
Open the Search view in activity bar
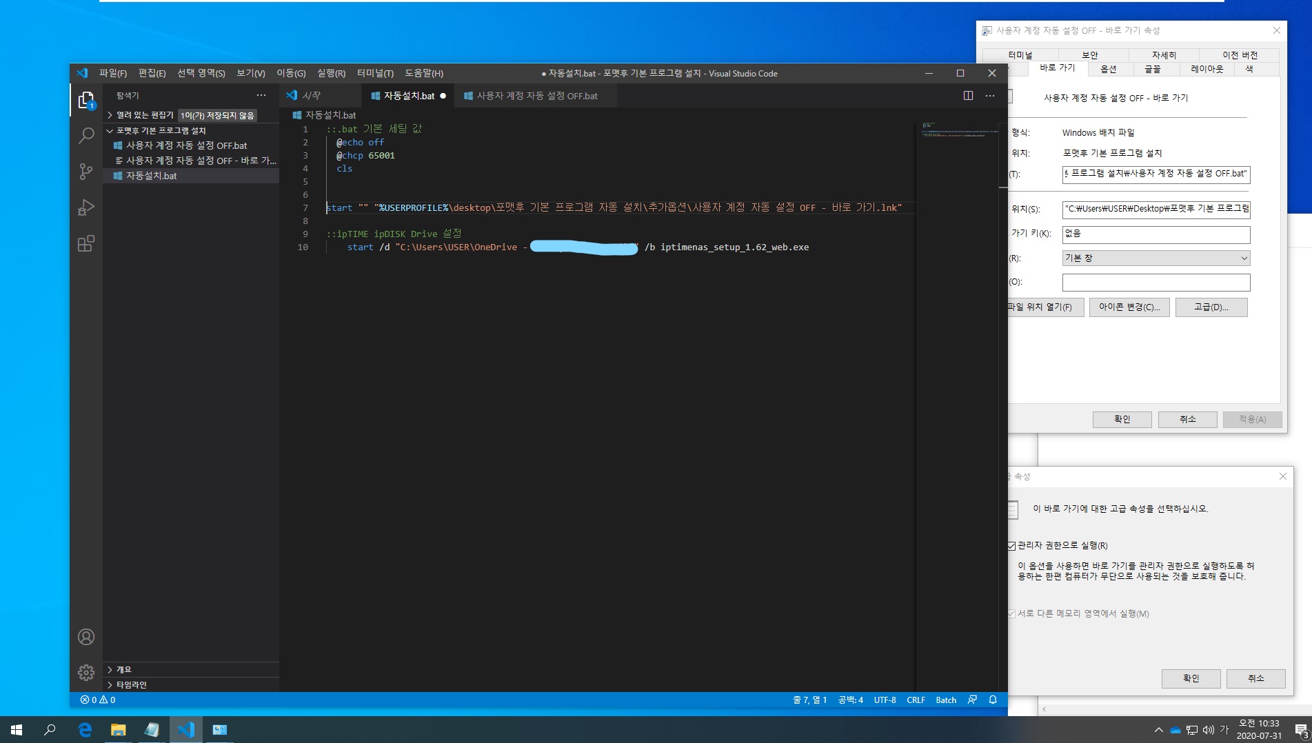(86, 136)
